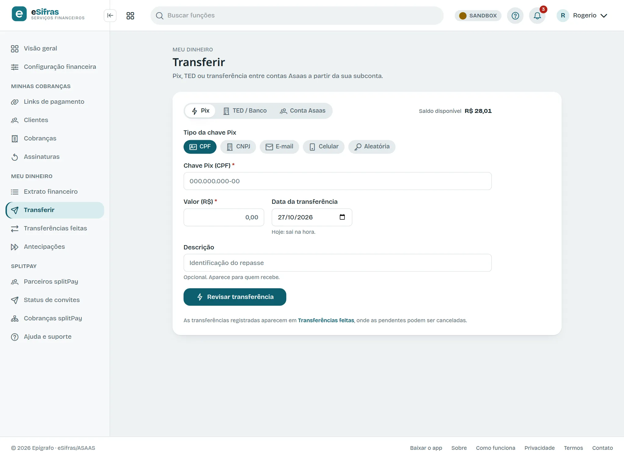Open Cobranças menu item
Viewport: 624px width, 459px height.
click(x=55, y=138)
